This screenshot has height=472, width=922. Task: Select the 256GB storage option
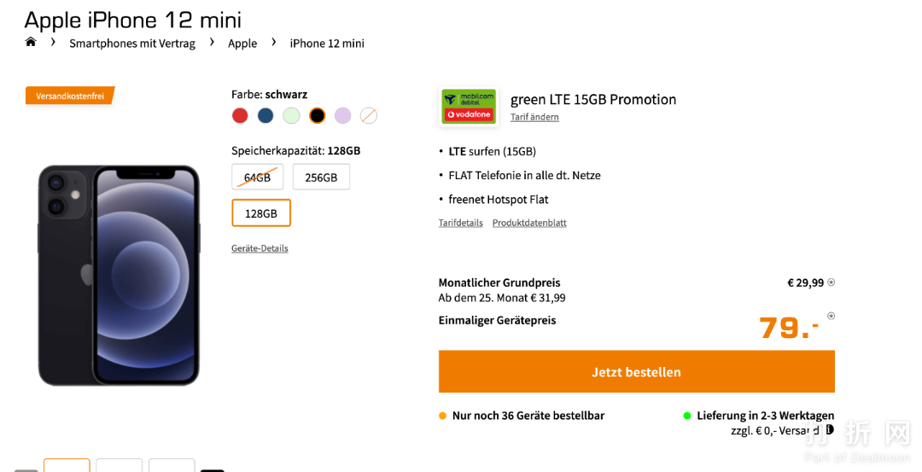pos(321,178)
